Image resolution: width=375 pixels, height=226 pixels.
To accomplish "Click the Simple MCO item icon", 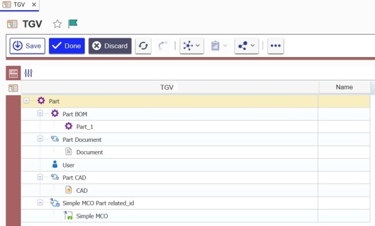I will [68, 215].
